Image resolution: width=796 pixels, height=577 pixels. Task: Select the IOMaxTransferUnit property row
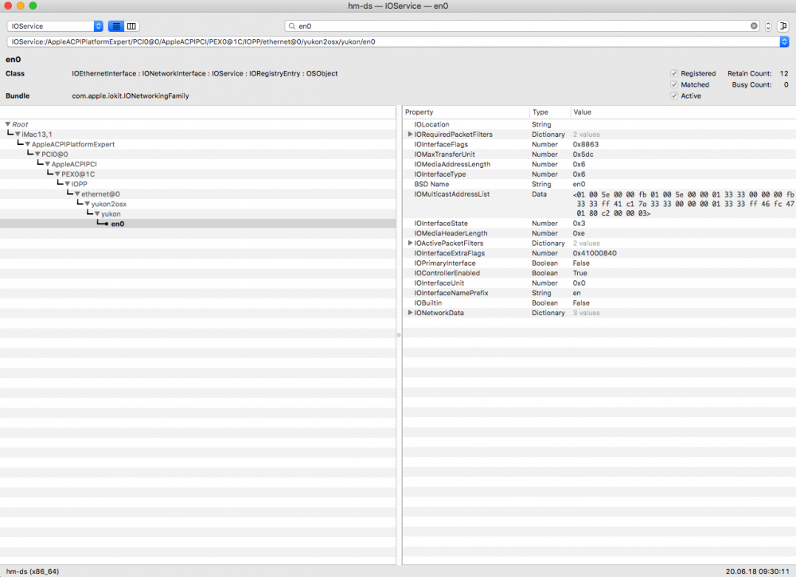[599, 154]
